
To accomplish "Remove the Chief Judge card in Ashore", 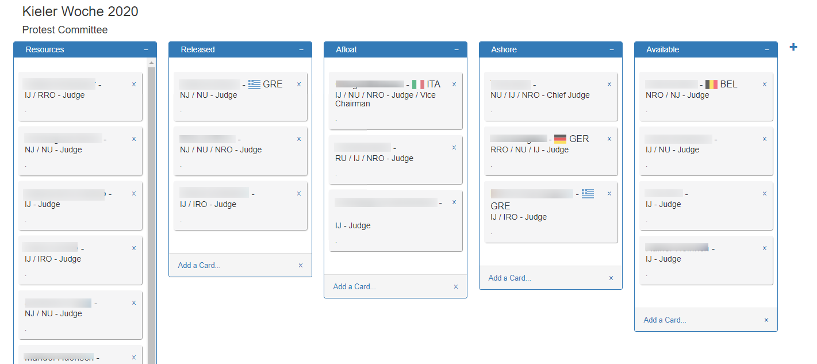I will click(x=609, y=84).
